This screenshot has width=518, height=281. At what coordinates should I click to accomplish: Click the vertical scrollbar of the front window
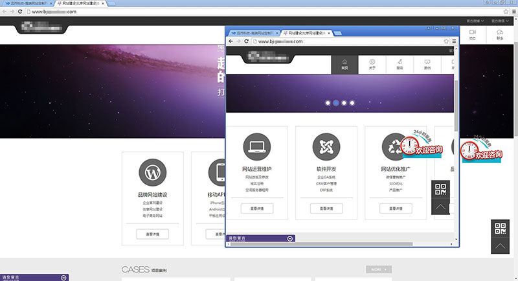point(456,106)
